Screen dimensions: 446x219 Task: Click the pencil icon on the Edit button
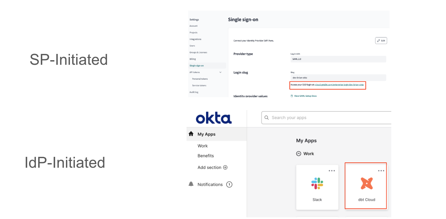coord(378,40)
